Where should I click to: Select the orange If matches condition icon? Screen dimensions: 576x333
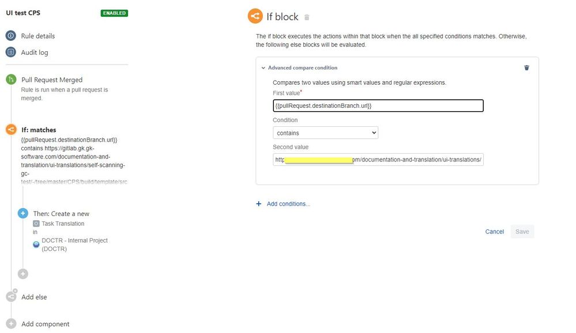pyautogui.click(x=11, y=130)
